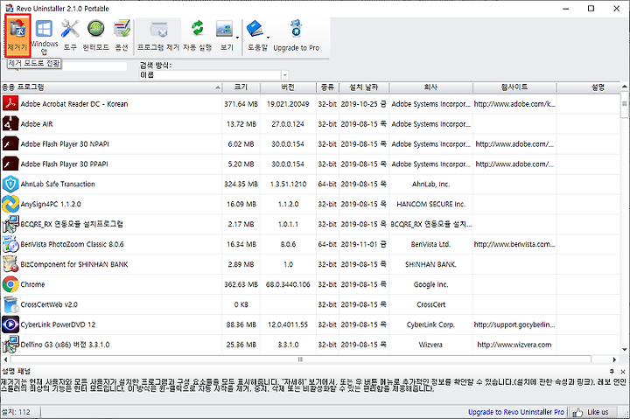Viewport: 630px width, 419px height.
Task: Open the Help (도움말) book icon
Action: (255, 29)
